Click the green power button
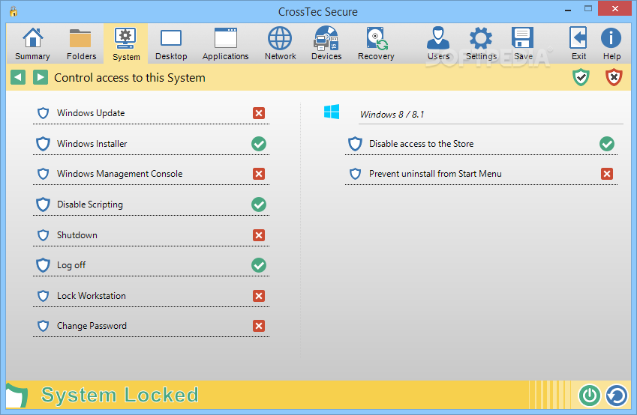Image resolution: width=637 pixels, height=415 pixels. pyautogui.click(x=590, y=395)
